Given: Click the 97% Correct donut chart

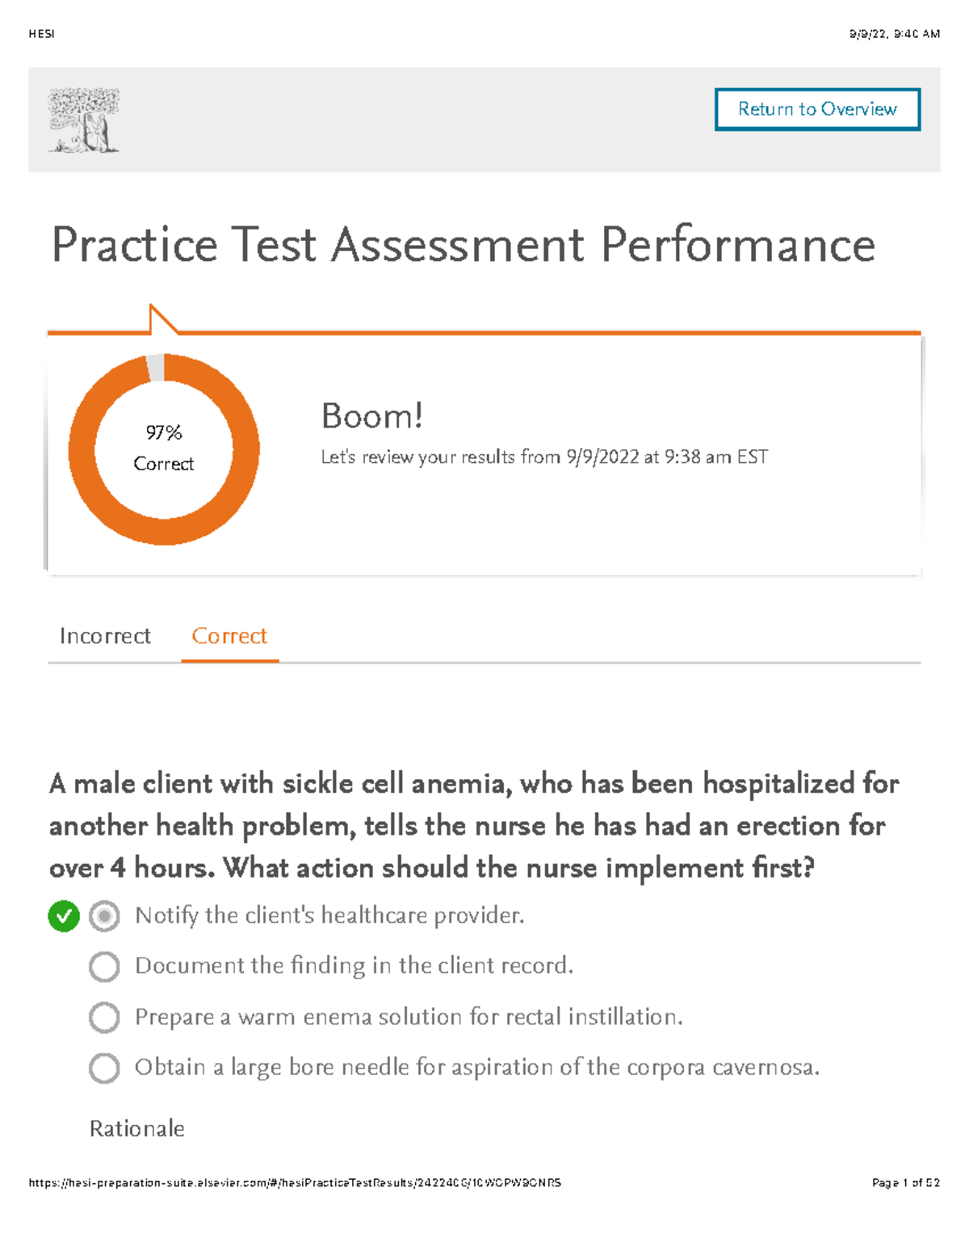Looking at the screenshot, I should [x=164, y=449].
